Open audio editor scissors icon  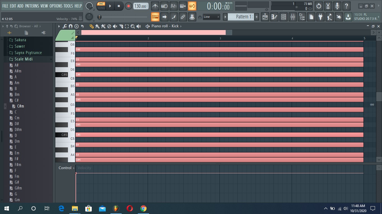coord(328,6)
